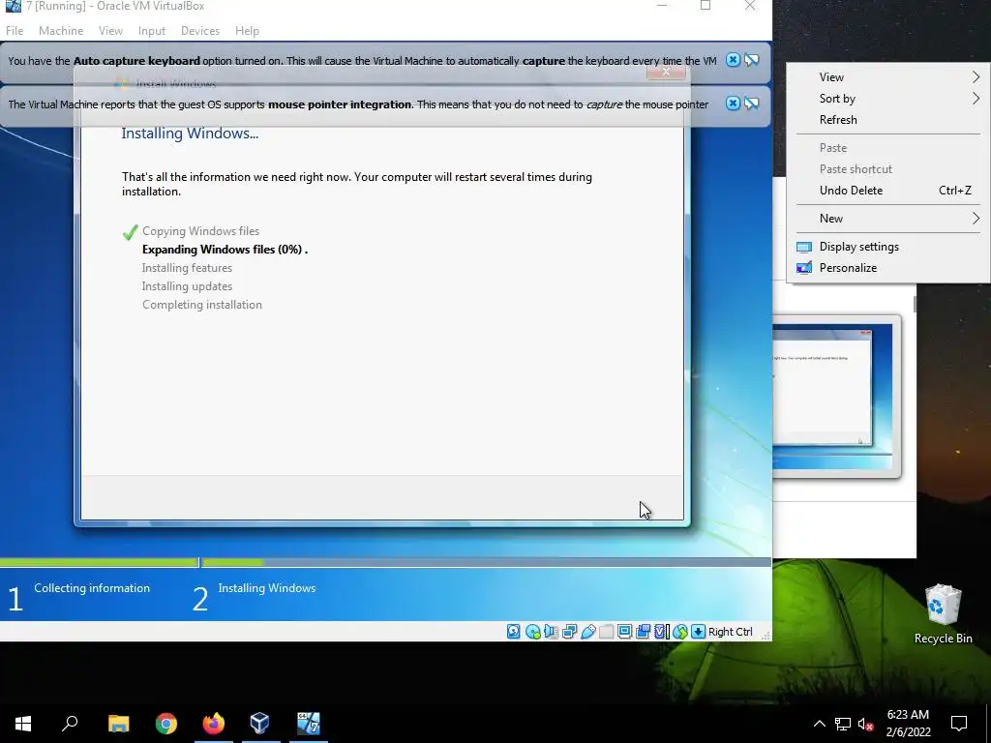Open taskbar Search
The width and height of the screenshot is (991, 743).
[70, 724]
